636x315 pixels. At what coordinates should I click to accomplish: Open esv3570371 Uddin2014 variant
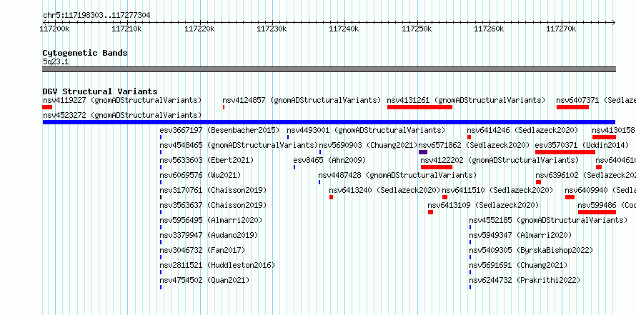(582, 145)
